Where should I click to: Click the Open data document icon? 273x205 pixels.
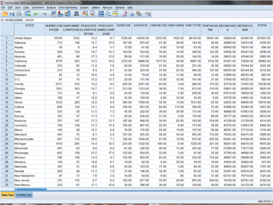(5, 14)
